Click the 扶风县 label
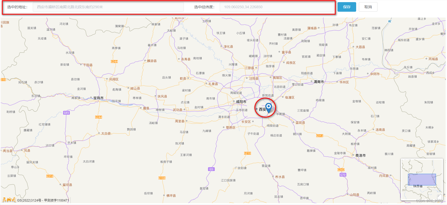This screenshot has height=205, width=447. (162, 97)
